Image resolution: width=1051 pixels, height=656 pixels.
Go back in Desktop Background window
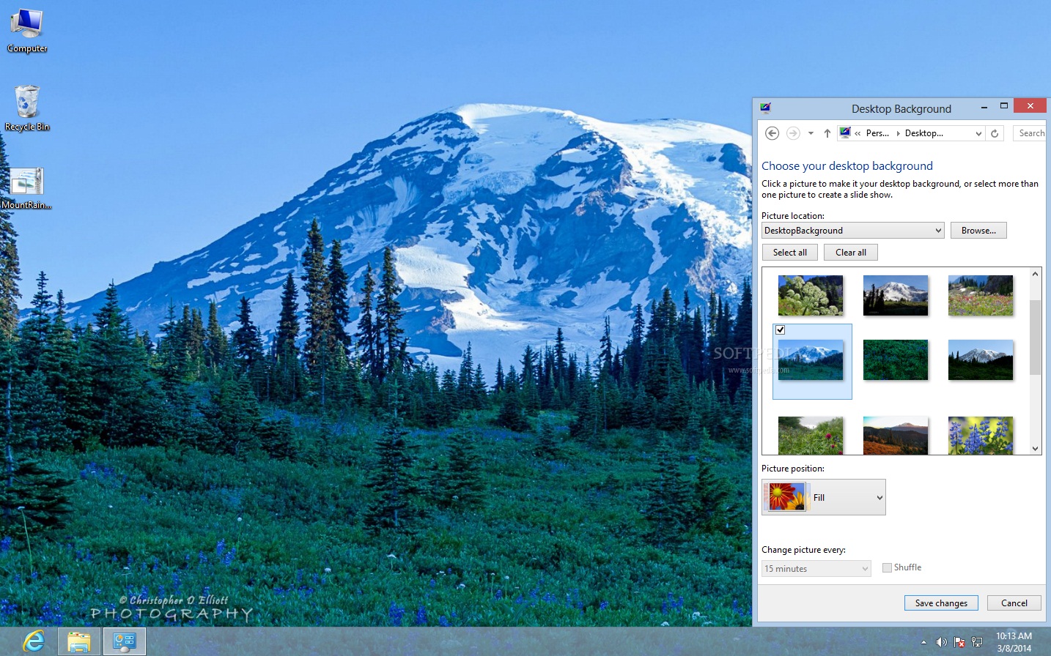coord(772,133)
